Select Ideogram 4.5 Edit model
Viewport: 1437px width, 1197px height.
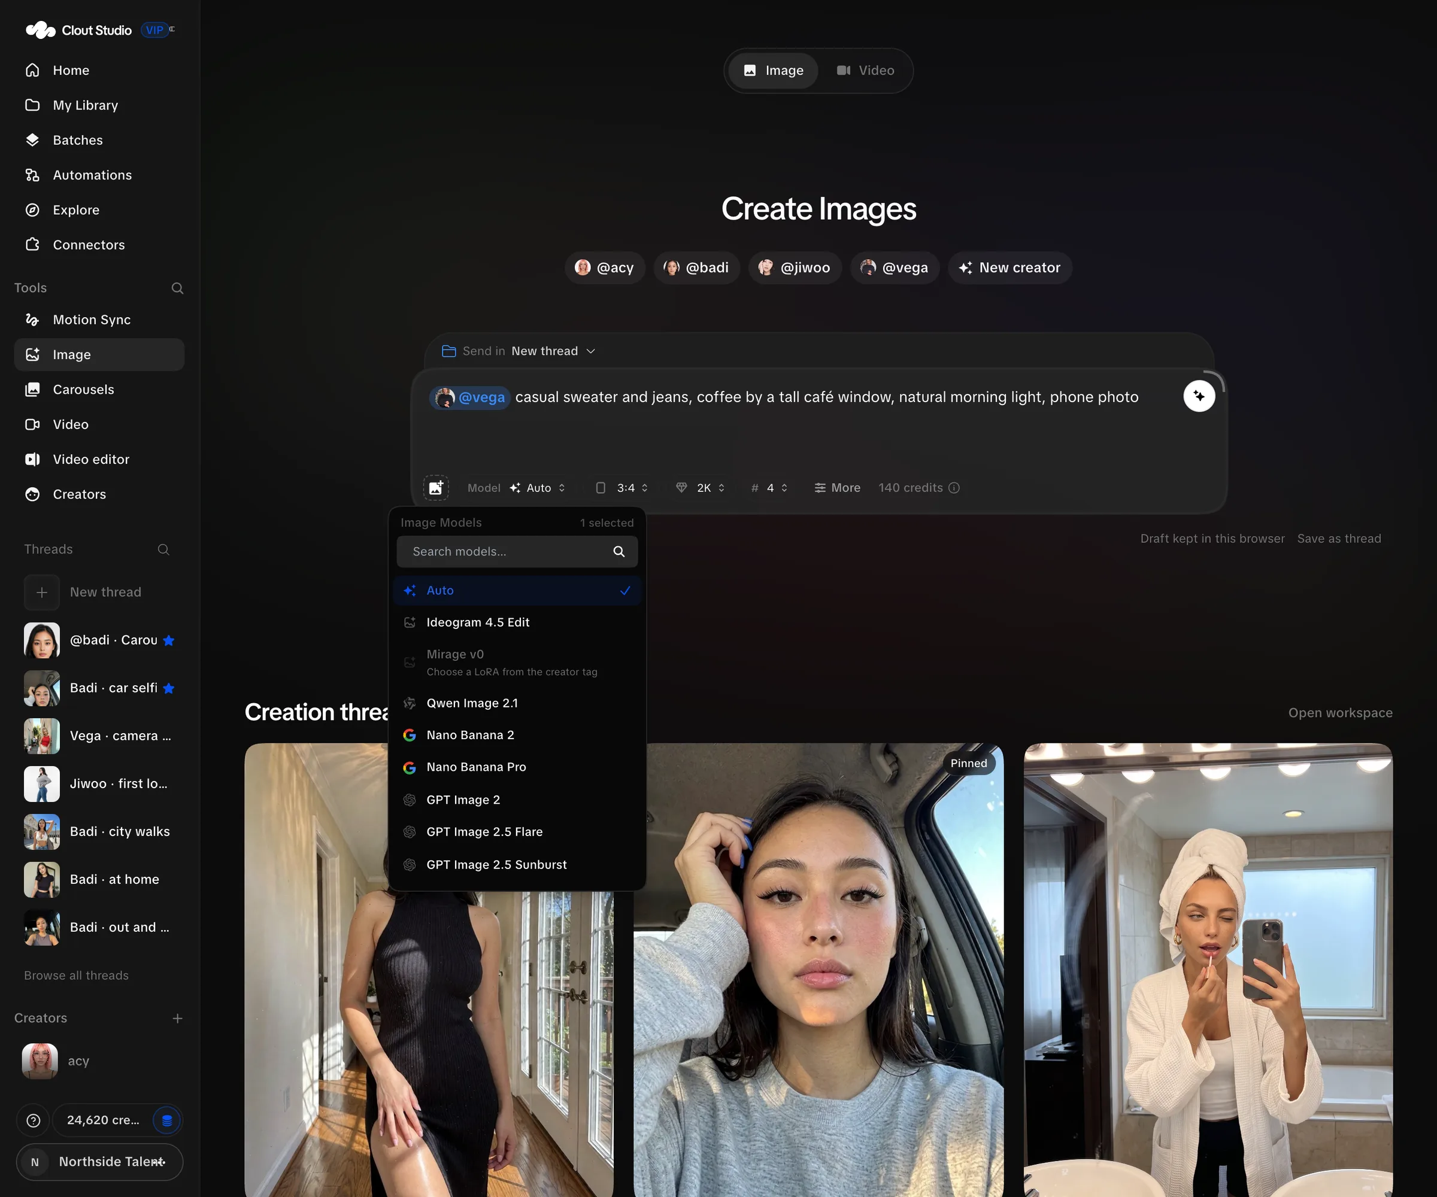click(x=517, y=622)
